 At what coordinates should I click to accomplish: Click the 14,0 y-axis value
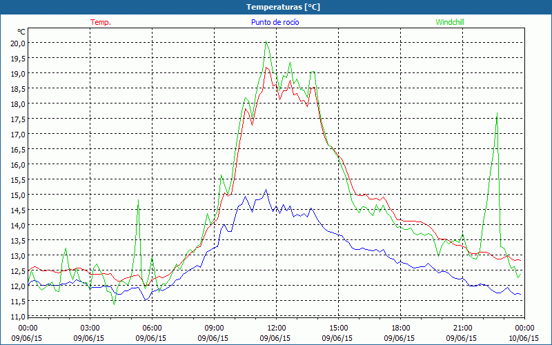pyautogui.click(x=18, y=226)
